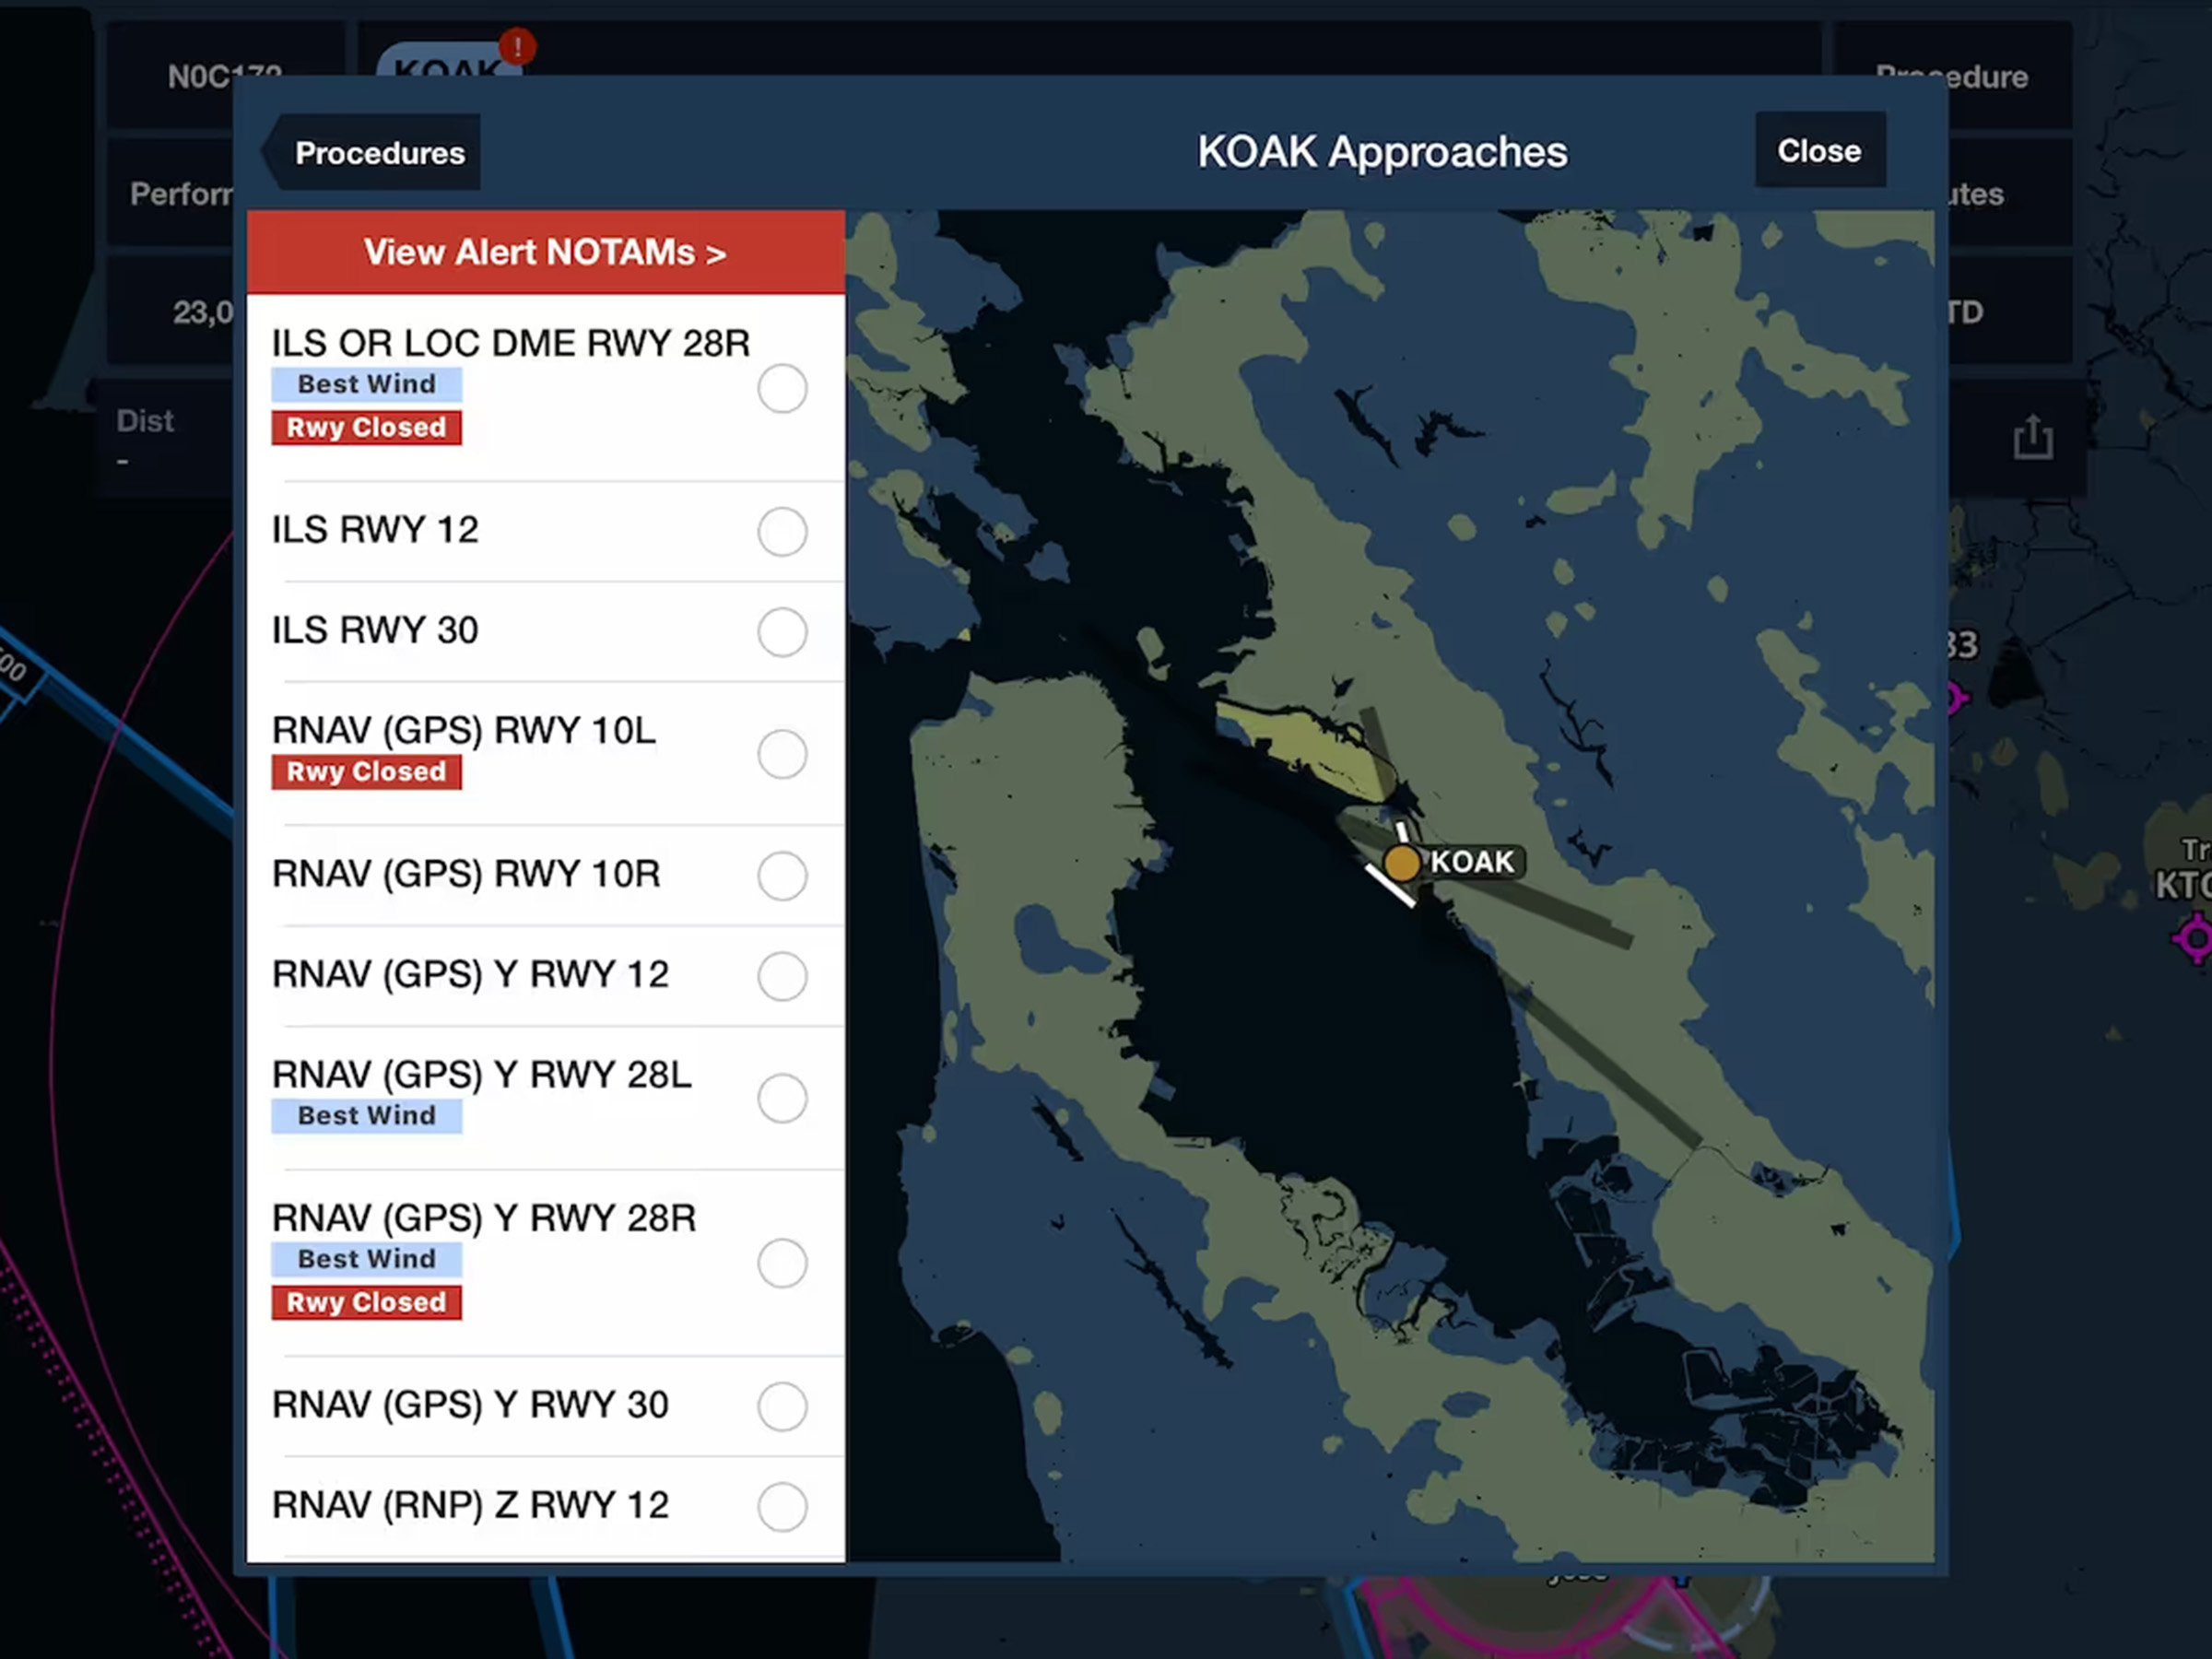Screen dimensions: 2212x1659
Task: Click Rwy Closed tag under RWY 10L
Action: [366, 772]
